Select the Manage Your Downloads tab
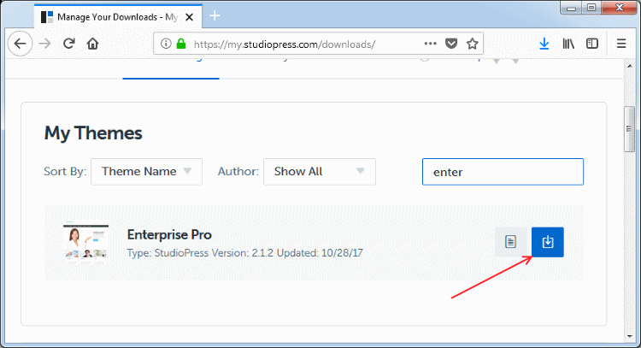The height and width of the screenshot is (348, 641). coord(118,17)
